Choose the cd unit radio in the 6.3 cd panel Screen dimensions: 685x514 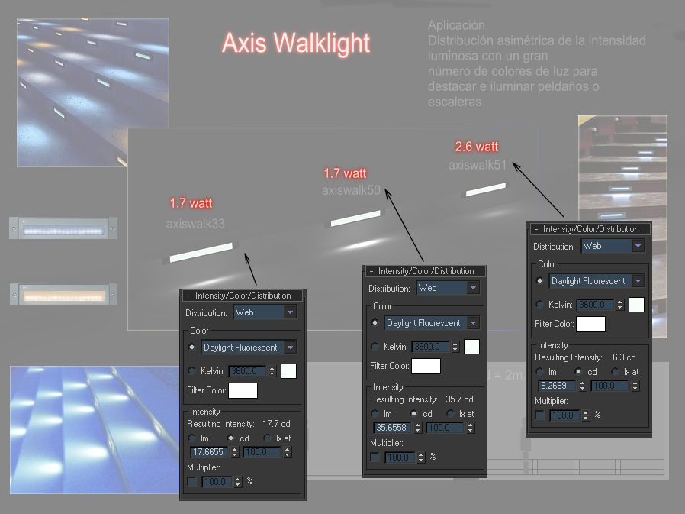pyautogui.click(x=578, y=371)
